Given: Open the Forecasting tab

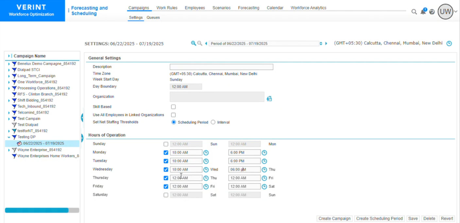Looking at the screenshot, I should click(x=248, y=8).
